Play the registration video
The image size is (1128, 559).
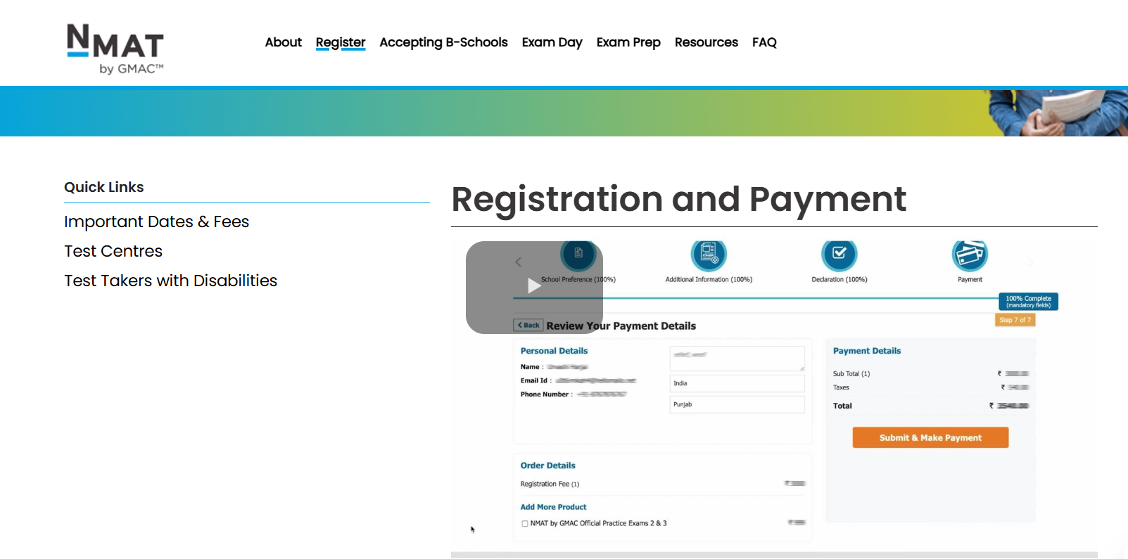534,286
